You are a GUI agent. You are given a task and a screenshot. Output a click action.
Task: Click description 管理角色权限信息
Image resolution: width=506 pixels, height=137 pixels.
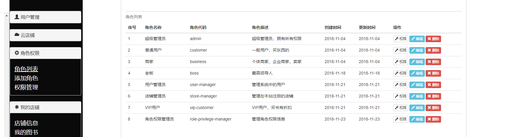(269, 119)
